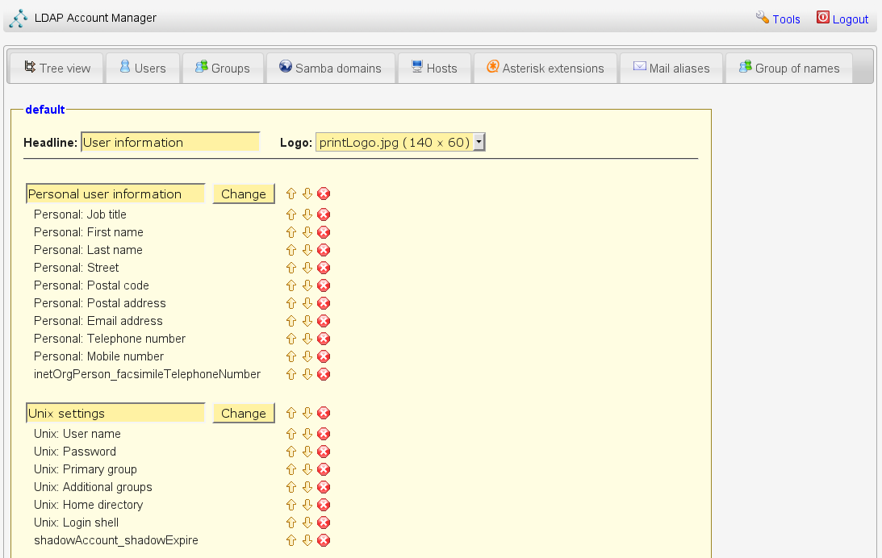This screenshot has width=882, height=558.
Task: Move Personal: Mobile number down
Action: (307, 357)
